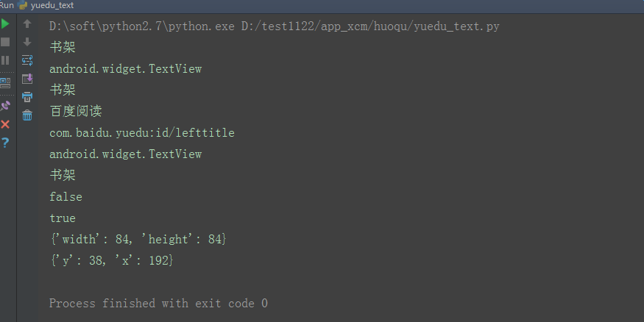Screen dimensions: 644x322
Task: Click the Print icon
Action: point(27,97)
